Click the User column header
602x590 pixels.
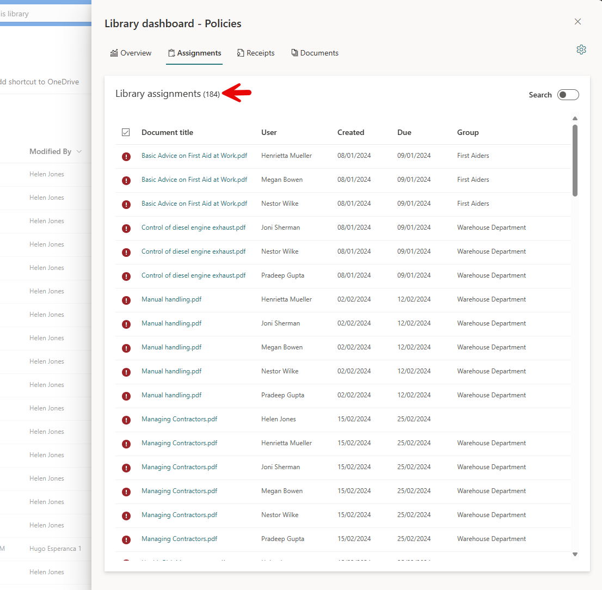click(269, 132)
